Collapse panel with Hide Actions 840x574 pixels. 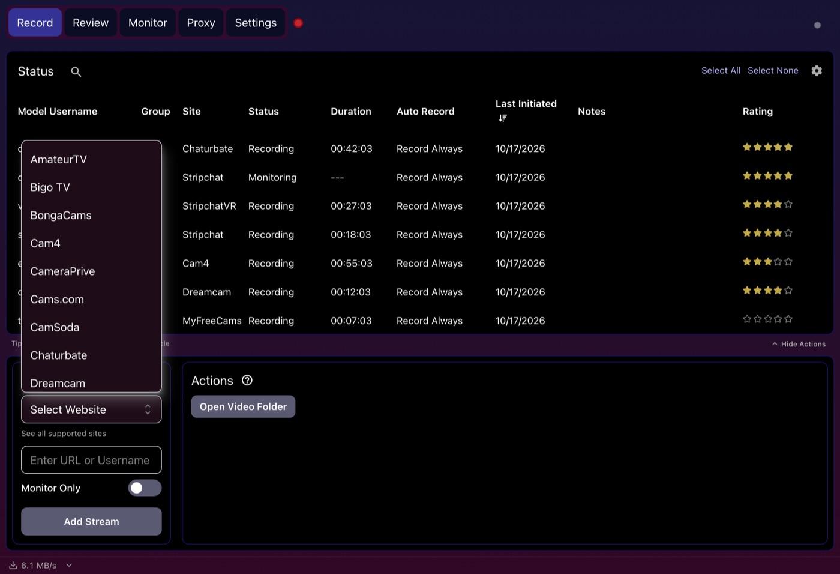[x=799, y=344]
